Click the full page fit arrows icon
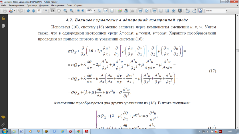The image size is (239, 134). [147, 11]
